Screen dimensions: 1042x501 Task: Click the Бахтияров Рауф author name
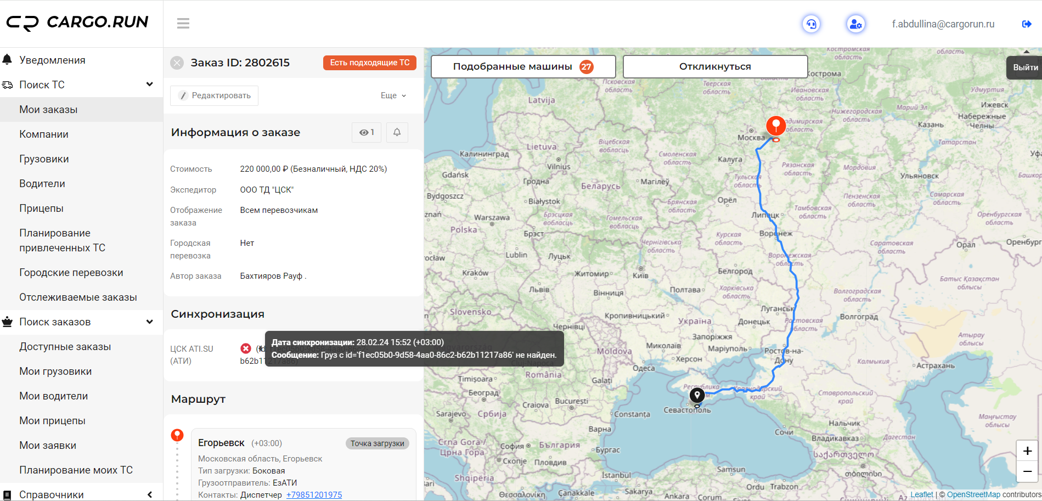[273, 276]
